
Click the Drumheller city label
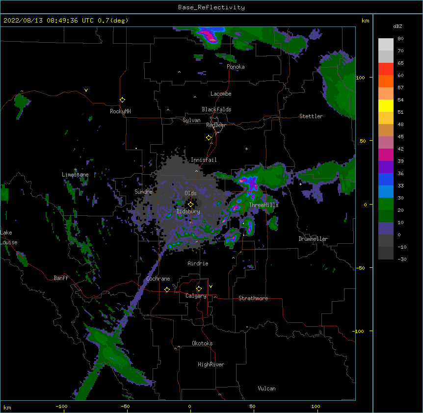pyautogui.click(x=313, y=239)
